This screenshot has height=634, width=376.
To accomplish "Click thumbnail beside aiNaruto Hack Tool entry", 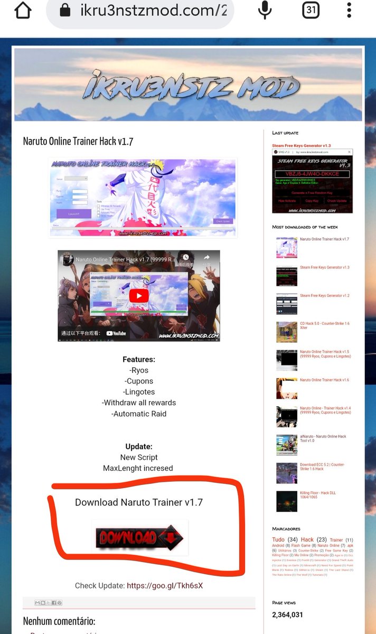I will (x=287, y=445).
